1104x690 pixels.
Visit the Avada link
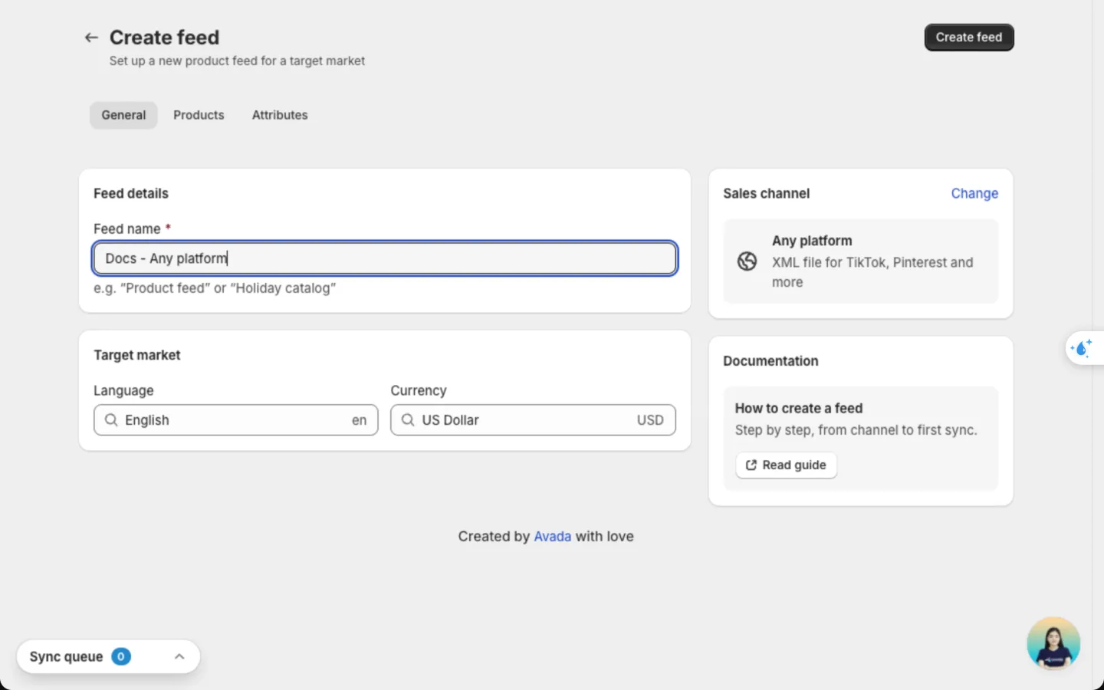click(553, 537)
